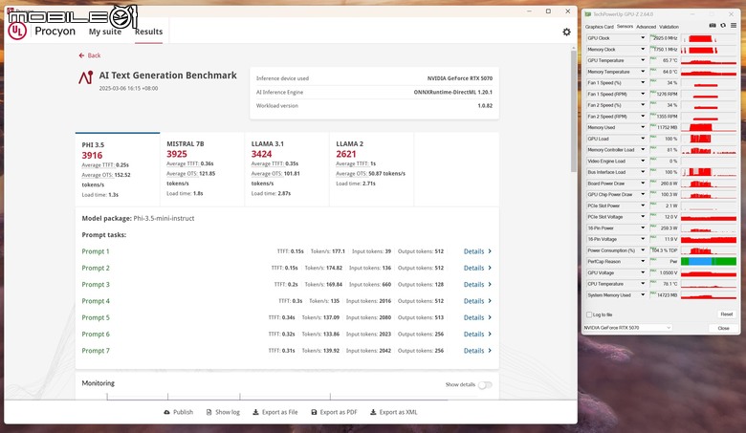Click the AI benchmark logo icon
This screenshot has height=433, width=746.
pos(86,77)
